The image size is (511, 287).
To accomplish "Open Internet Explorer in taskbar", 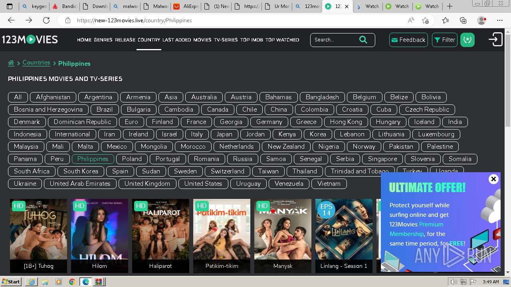I will point(32,282).
